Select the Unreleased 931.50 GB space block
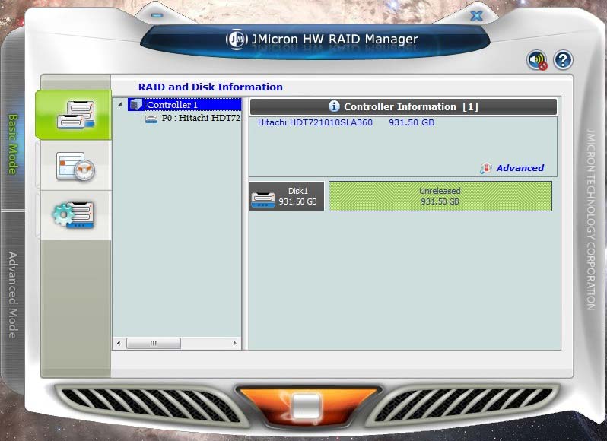The image size is (607, 441). pyautogui.click(x=440, y=196)
